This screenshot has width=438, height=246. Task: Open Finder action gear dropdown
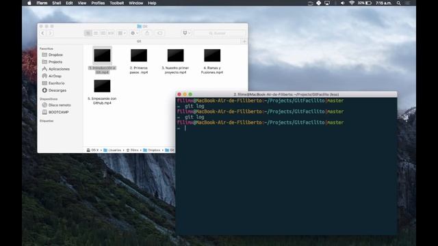coord(134,33)
